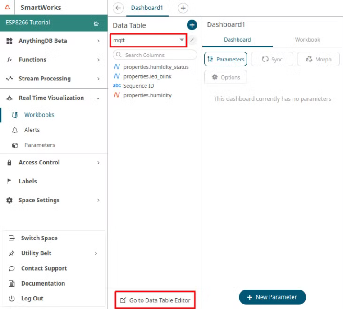This screenshot has height=309, width=343.
Task: Open Workbooks in the sidebar
Action: 39,115
